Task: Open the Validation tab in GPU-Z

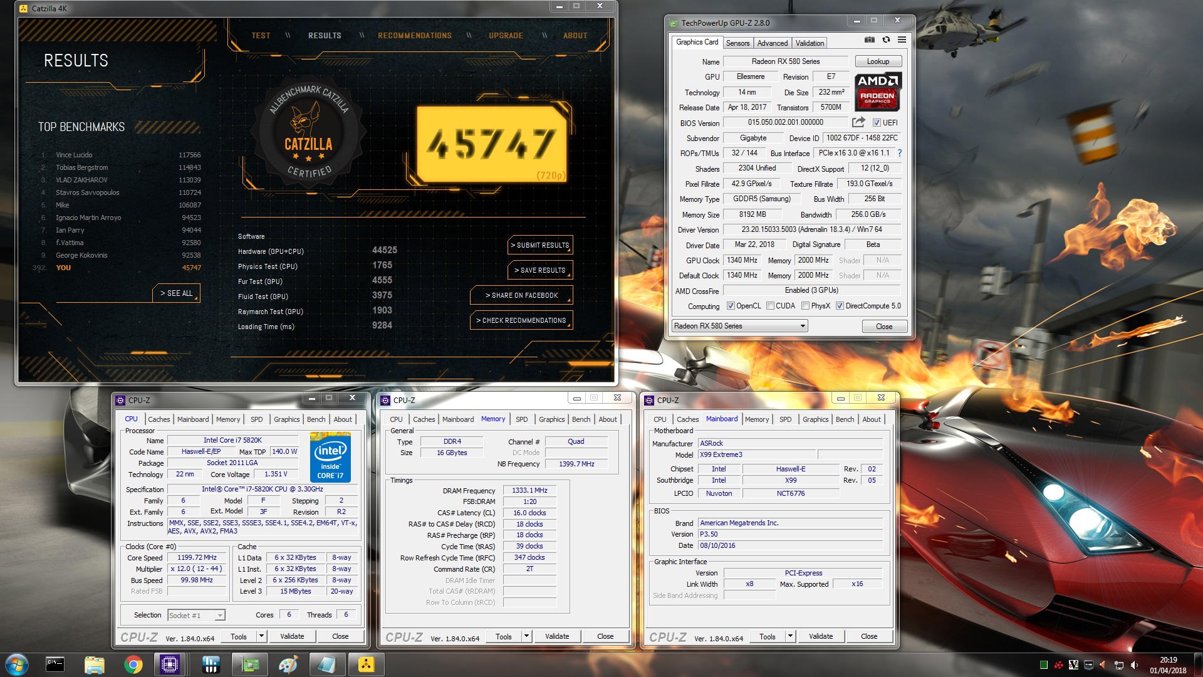Action: (x=810, y=43)
